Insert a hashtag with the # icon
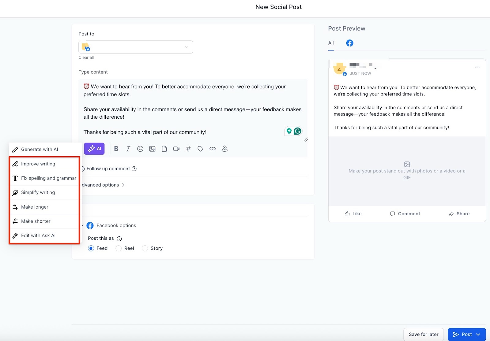Screen dimensions: 490x341 188,149
